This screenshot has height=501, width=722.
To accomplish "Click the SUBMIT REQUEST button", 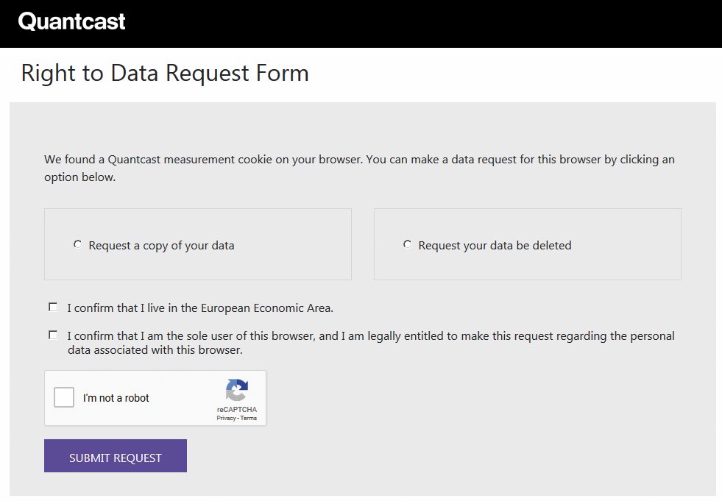I will 116,456.
